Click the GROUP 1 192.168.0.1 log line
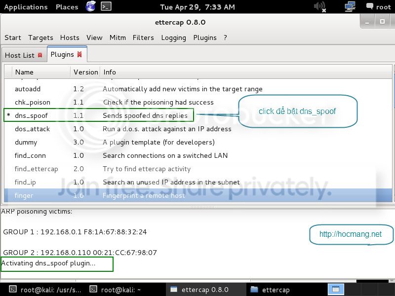The image size is (395, 296). click(x=75, y=232)
